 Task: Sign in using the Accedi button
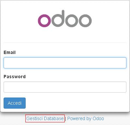tap(15, 103)
